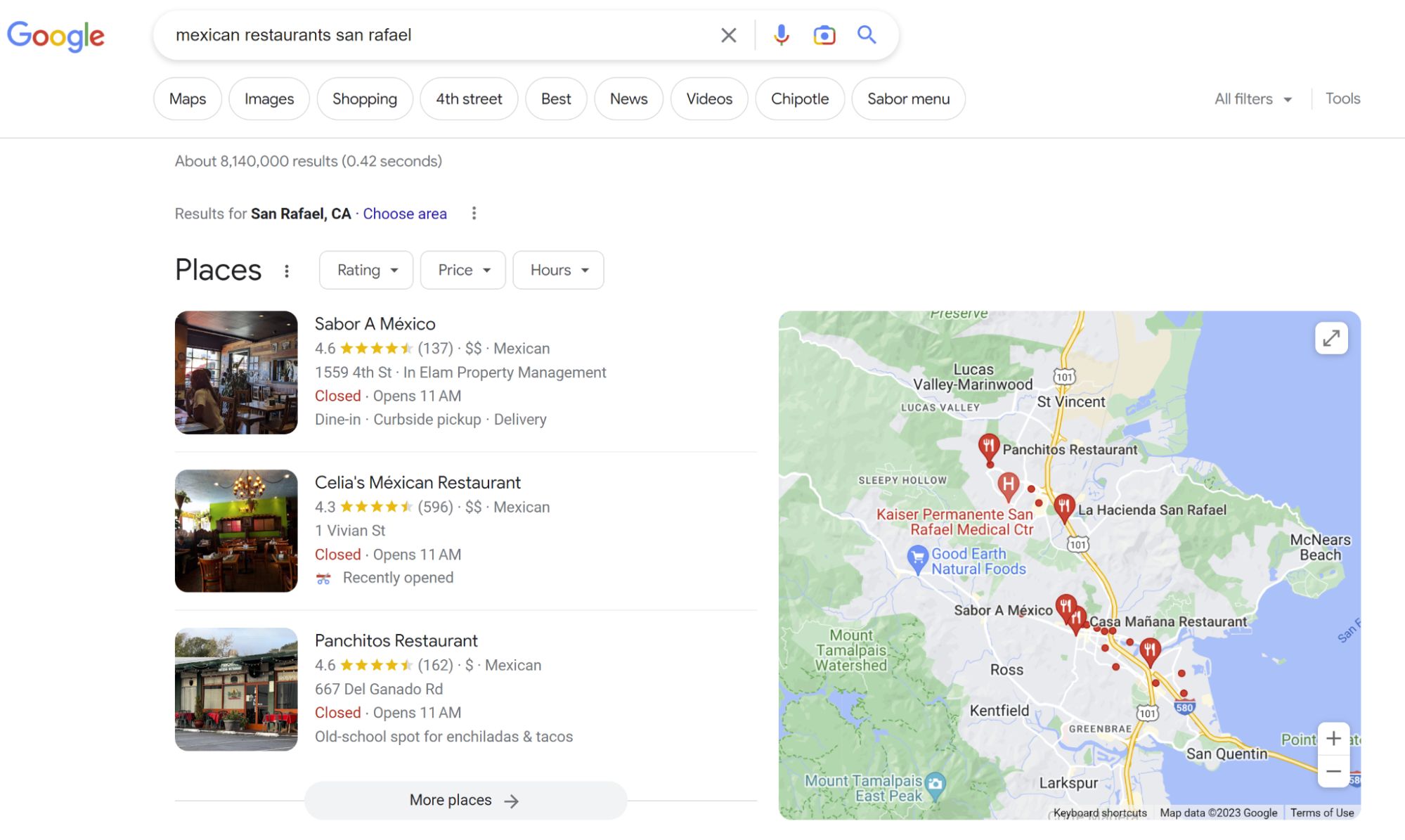Expand the map to full view
1405x840 pixels.
click(1330, 339)
